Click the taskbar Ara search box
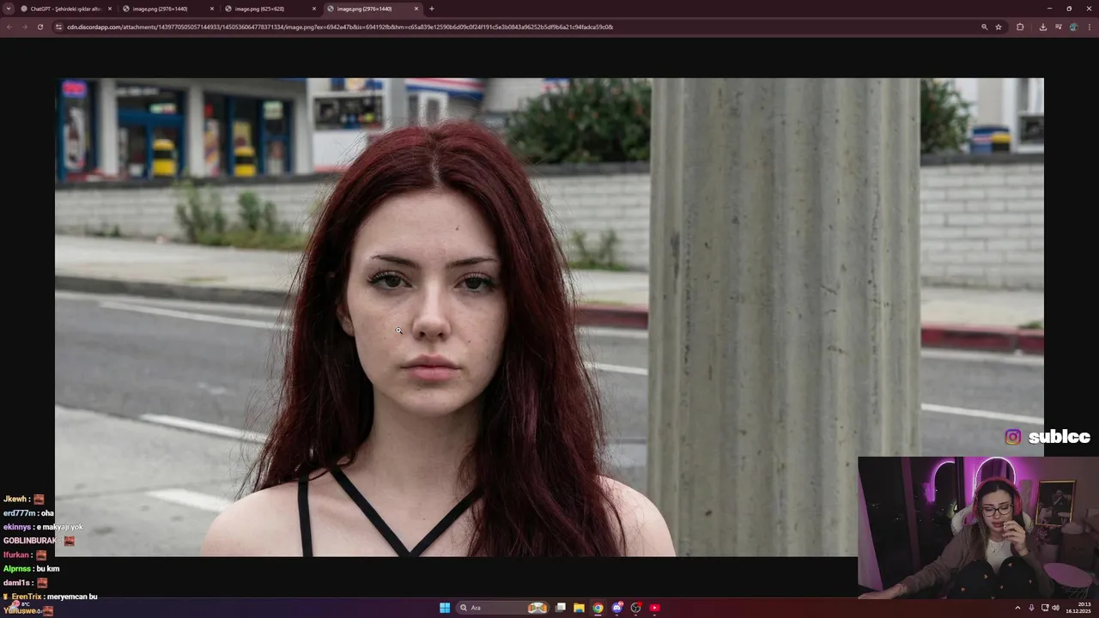1099x618 pixels. coord(503,608)
